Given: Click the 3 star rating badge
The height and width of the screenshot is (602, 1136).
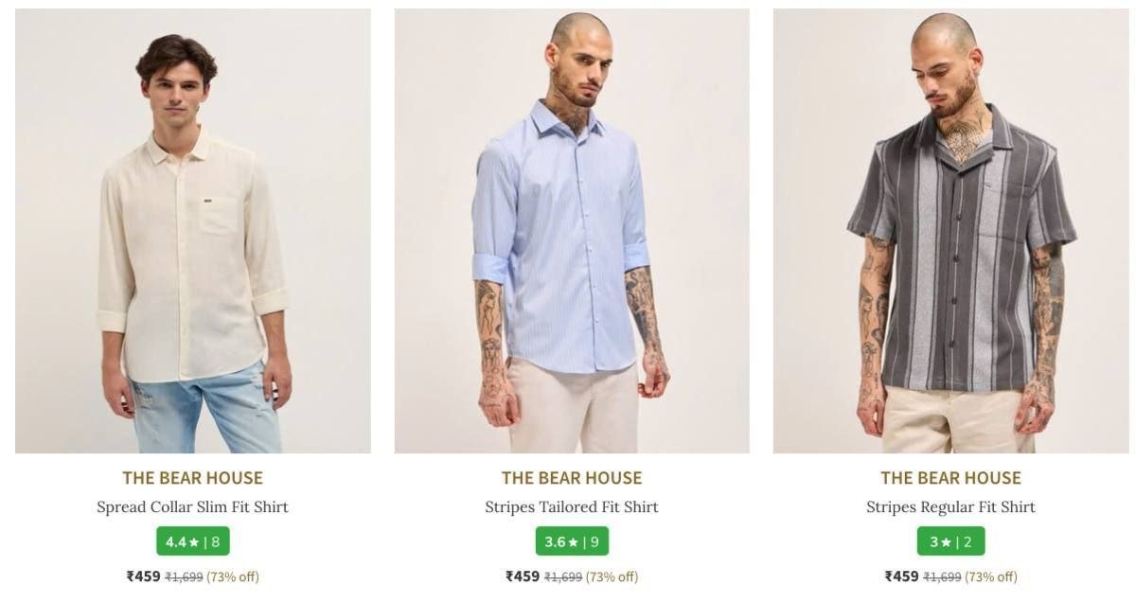Looking at the screenshot, I should click(x=951, y=541).
